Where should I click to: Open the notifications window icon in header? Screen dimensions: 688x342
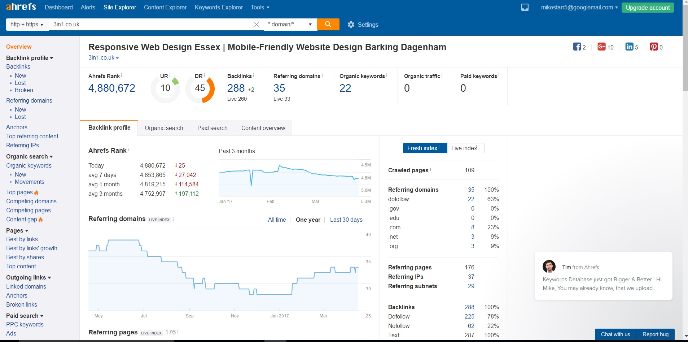(525, 7)
